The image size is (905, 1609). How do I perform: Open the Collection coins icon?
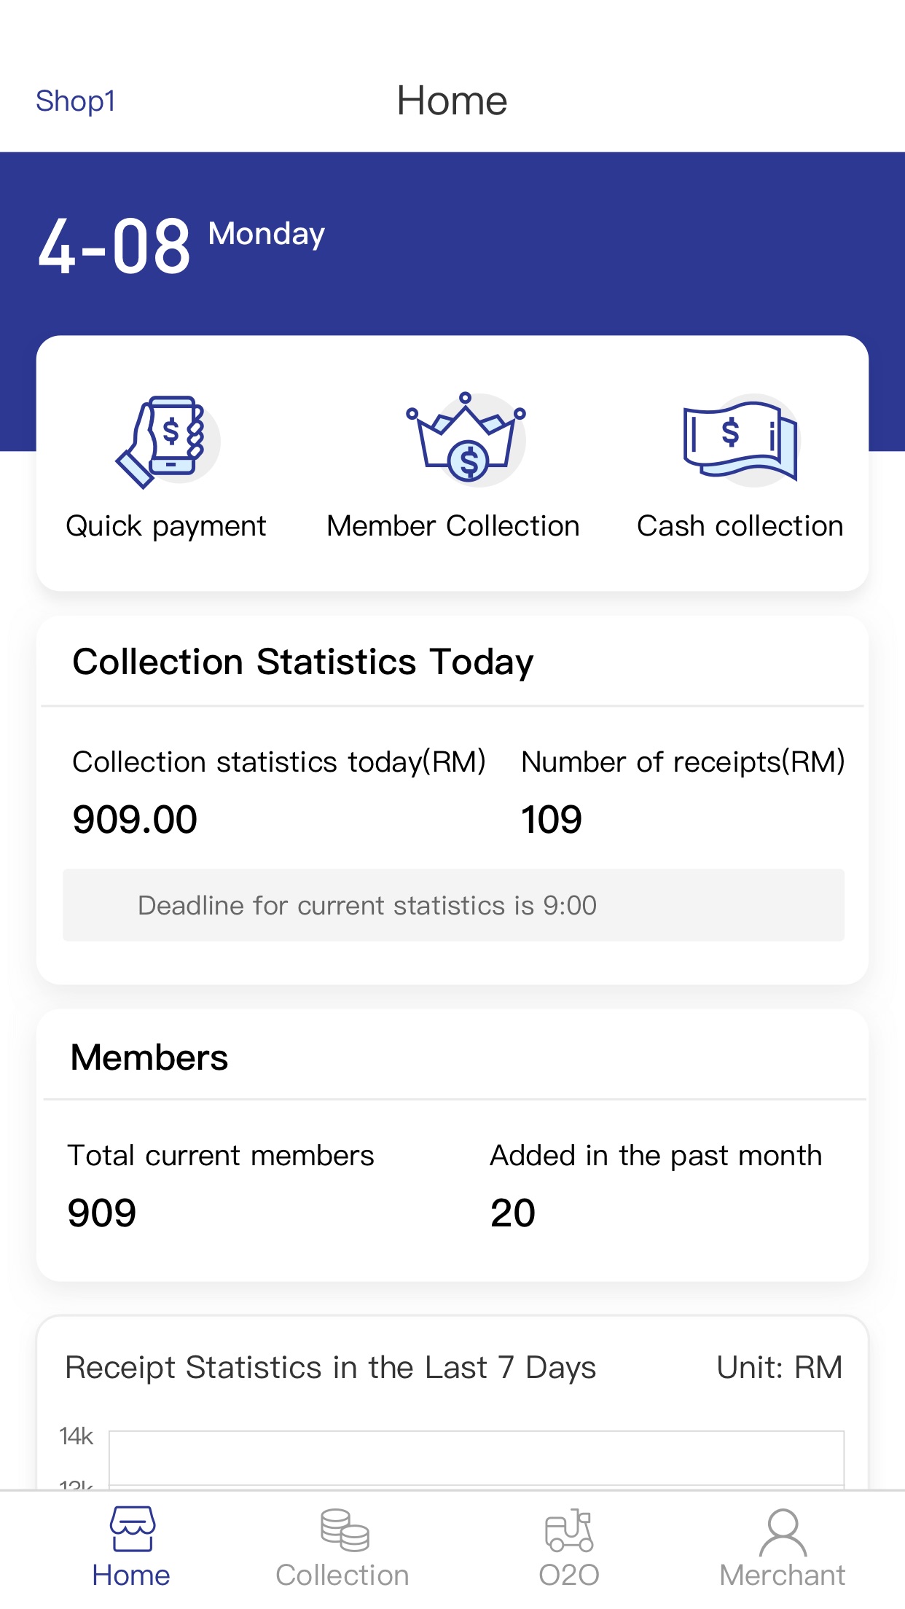tap(344, 1530)
